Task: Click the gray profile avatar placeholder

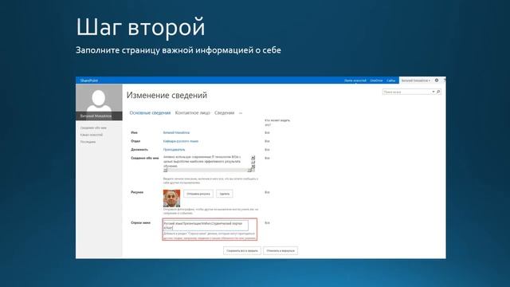Action: click(99, 99)
